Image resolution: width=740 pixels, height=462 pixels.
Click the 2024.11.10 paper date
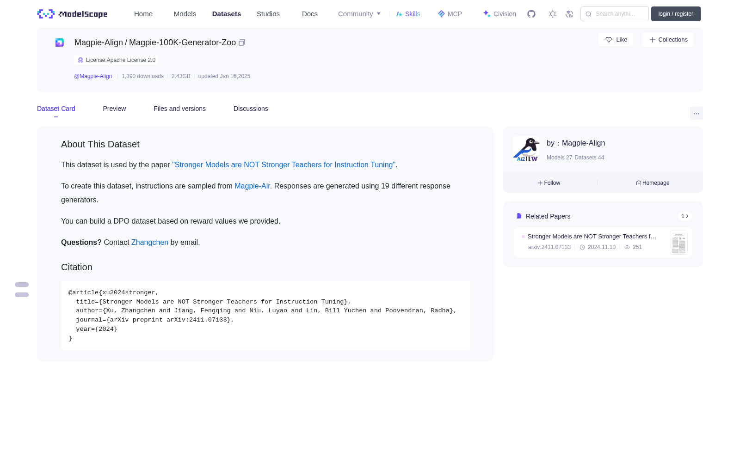602,247
